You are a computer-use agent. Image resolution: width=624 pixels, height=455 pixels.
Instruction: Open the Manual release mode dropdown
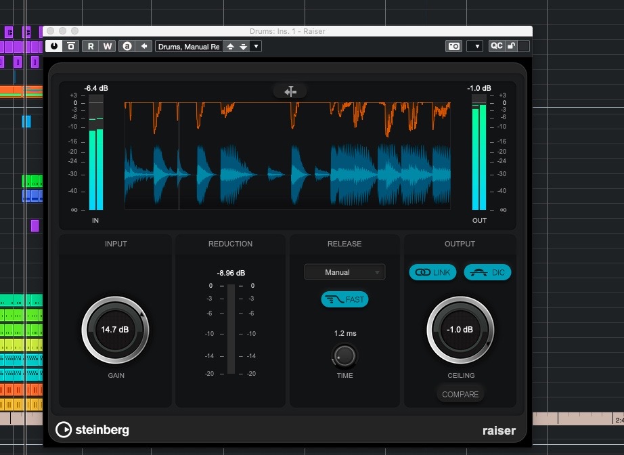point(344,272)
